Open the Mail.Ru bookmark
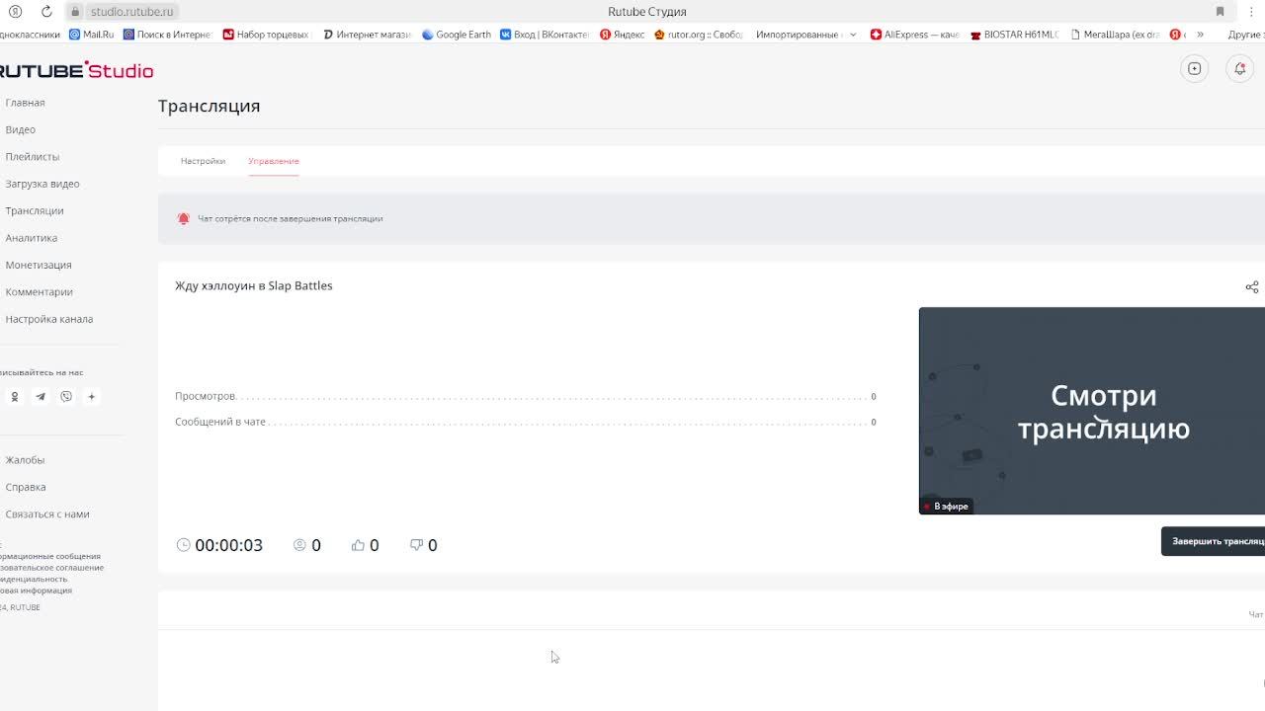Viewport: 1265px width, 711px height. pyautogui.click(x=91, y=35)
